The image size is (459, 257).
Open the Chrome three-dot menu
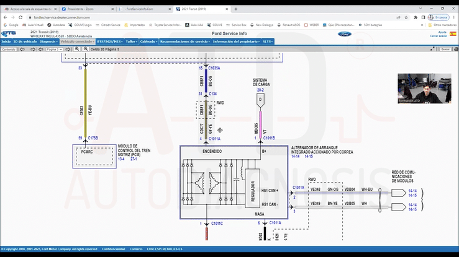coord(454,17)
